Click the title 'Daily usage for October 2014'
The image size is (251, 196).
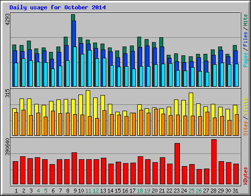pos(57,7)
